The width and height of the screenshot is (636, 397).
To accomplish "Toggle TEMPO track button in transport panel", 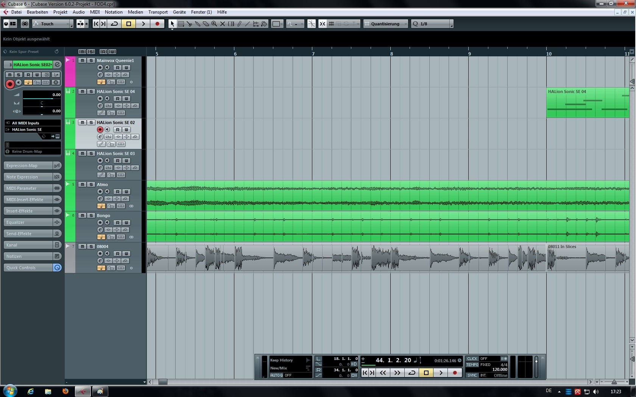I will tap(472, 365).
